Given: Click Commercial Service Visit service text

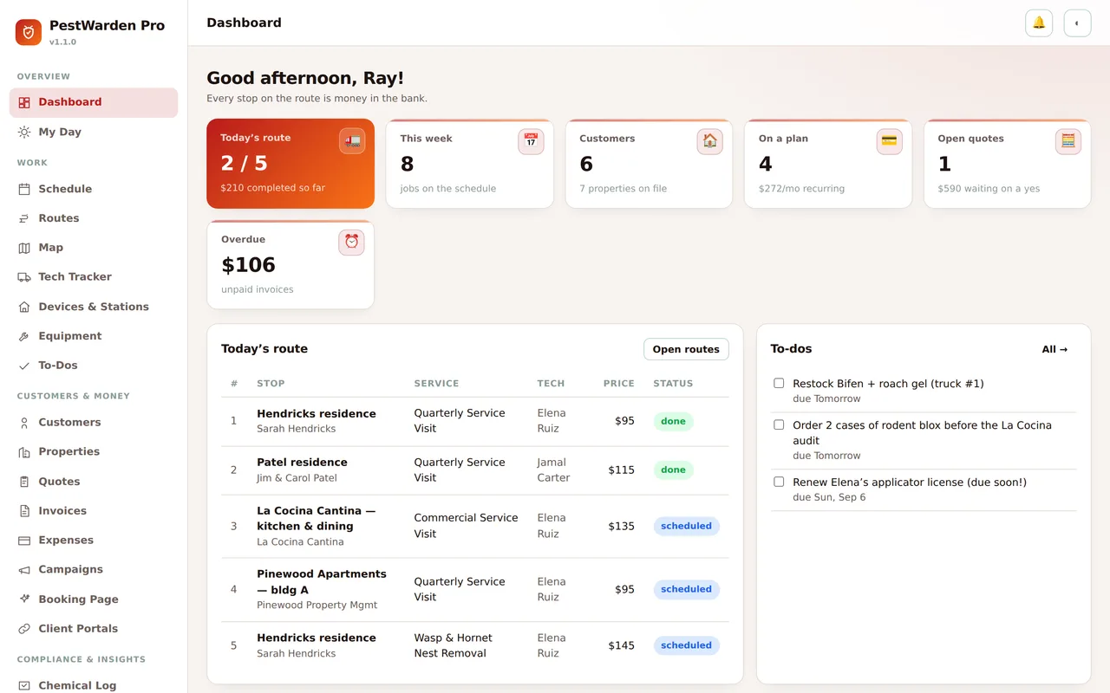Looking at the screenshot, I should 466,526.
